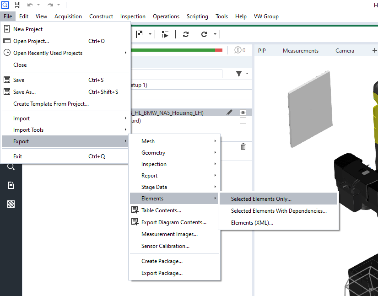Switch to the Camera tab

(345, 50)
